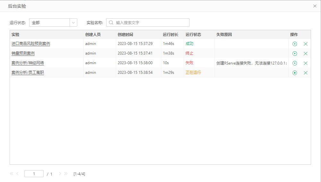Screen dimensions: 321x182
Task: Delete the 销量预测案例 experiment
Action: coord(306,54)
